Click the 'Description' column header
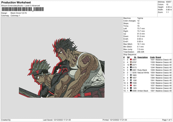 [142, 57]
